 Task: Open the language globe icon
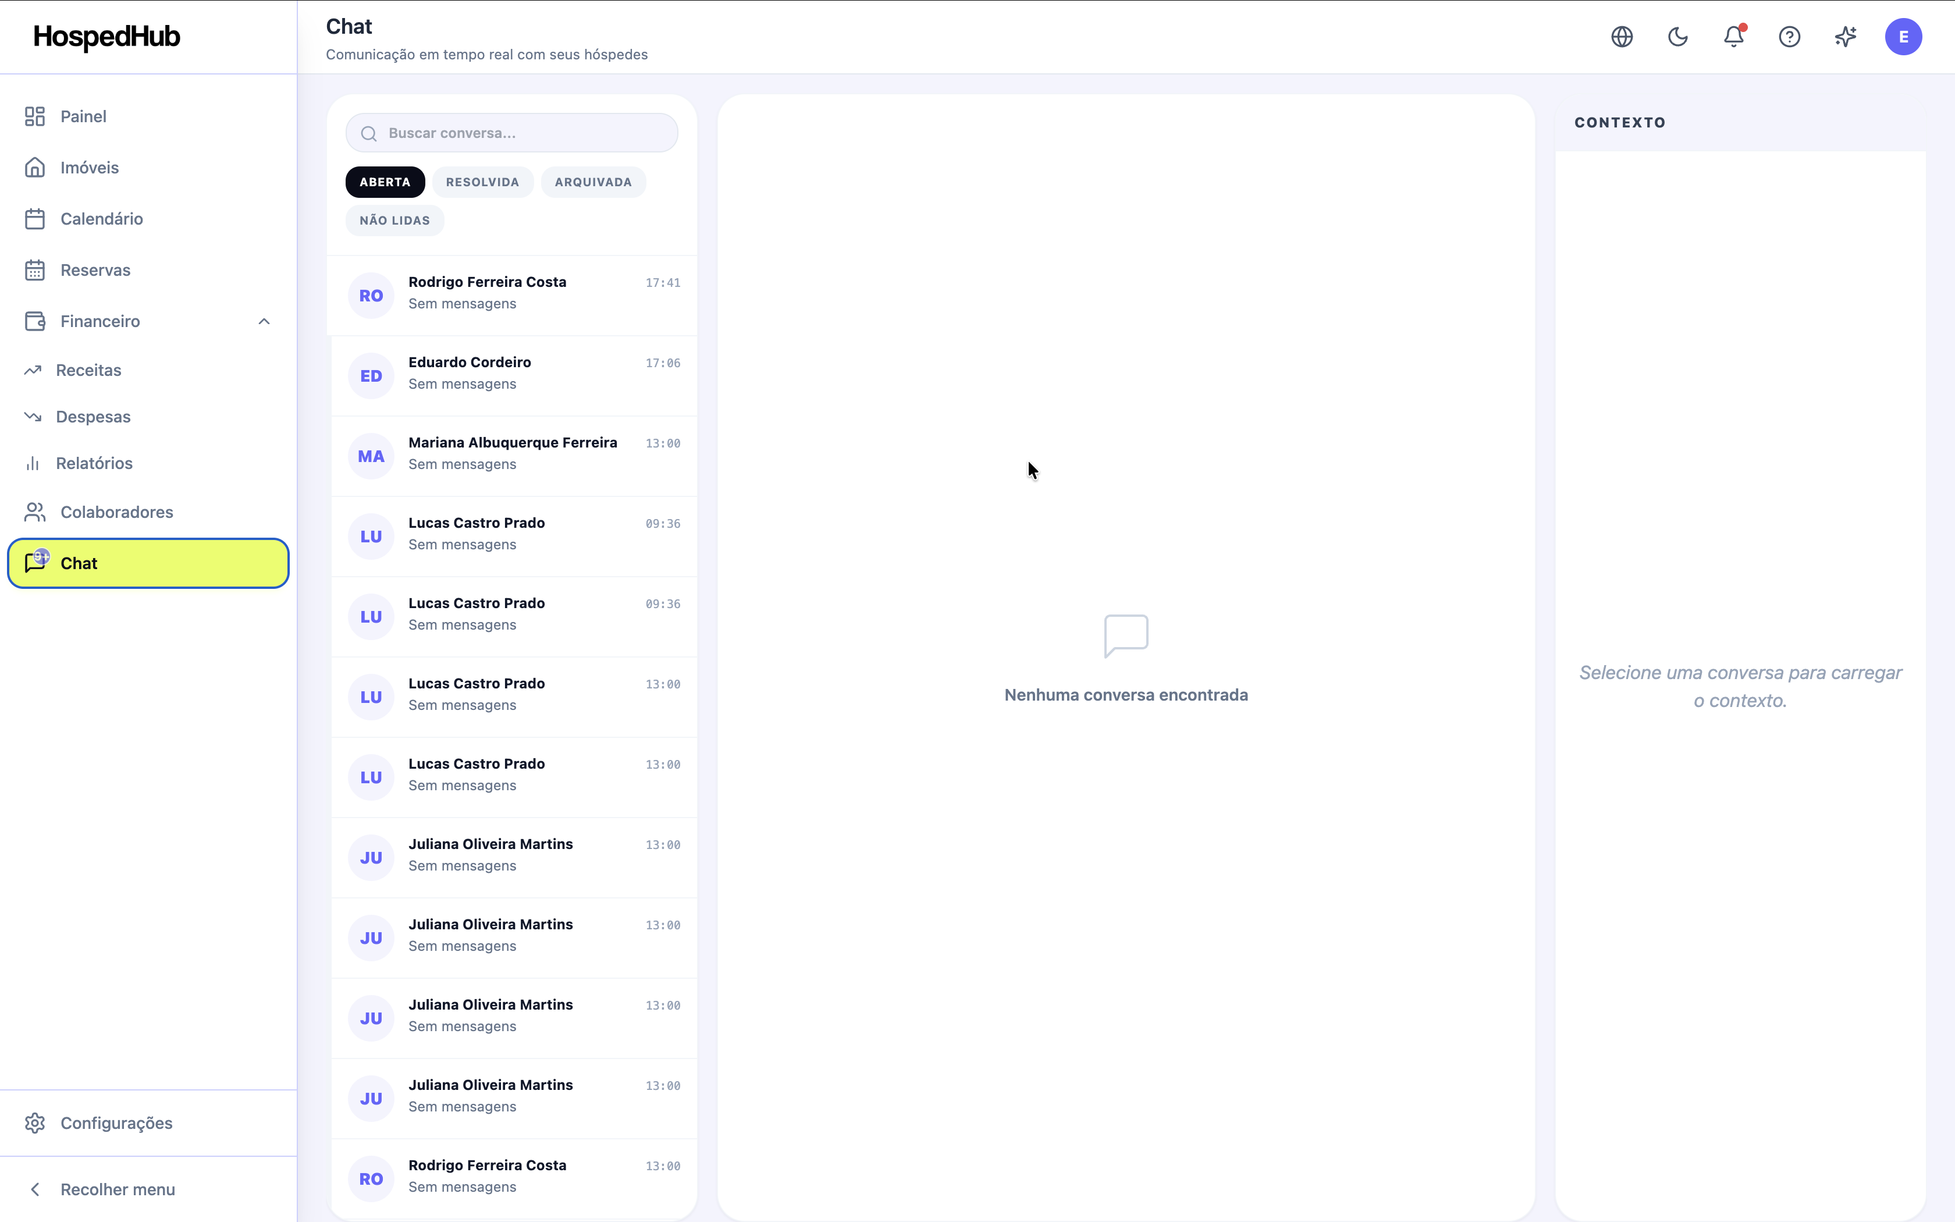point(1622,36)
